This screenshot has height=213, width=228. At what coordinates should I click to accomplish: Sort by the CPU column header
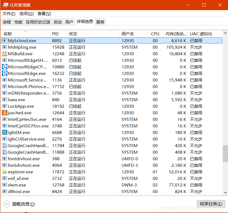pos(154,34)
